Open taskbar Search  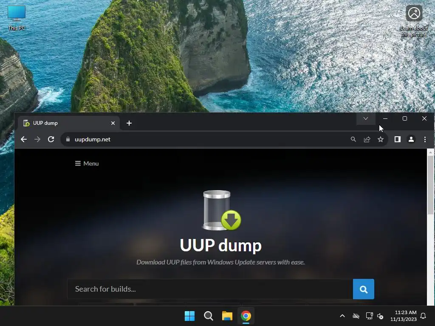click(x=208, y=316)
